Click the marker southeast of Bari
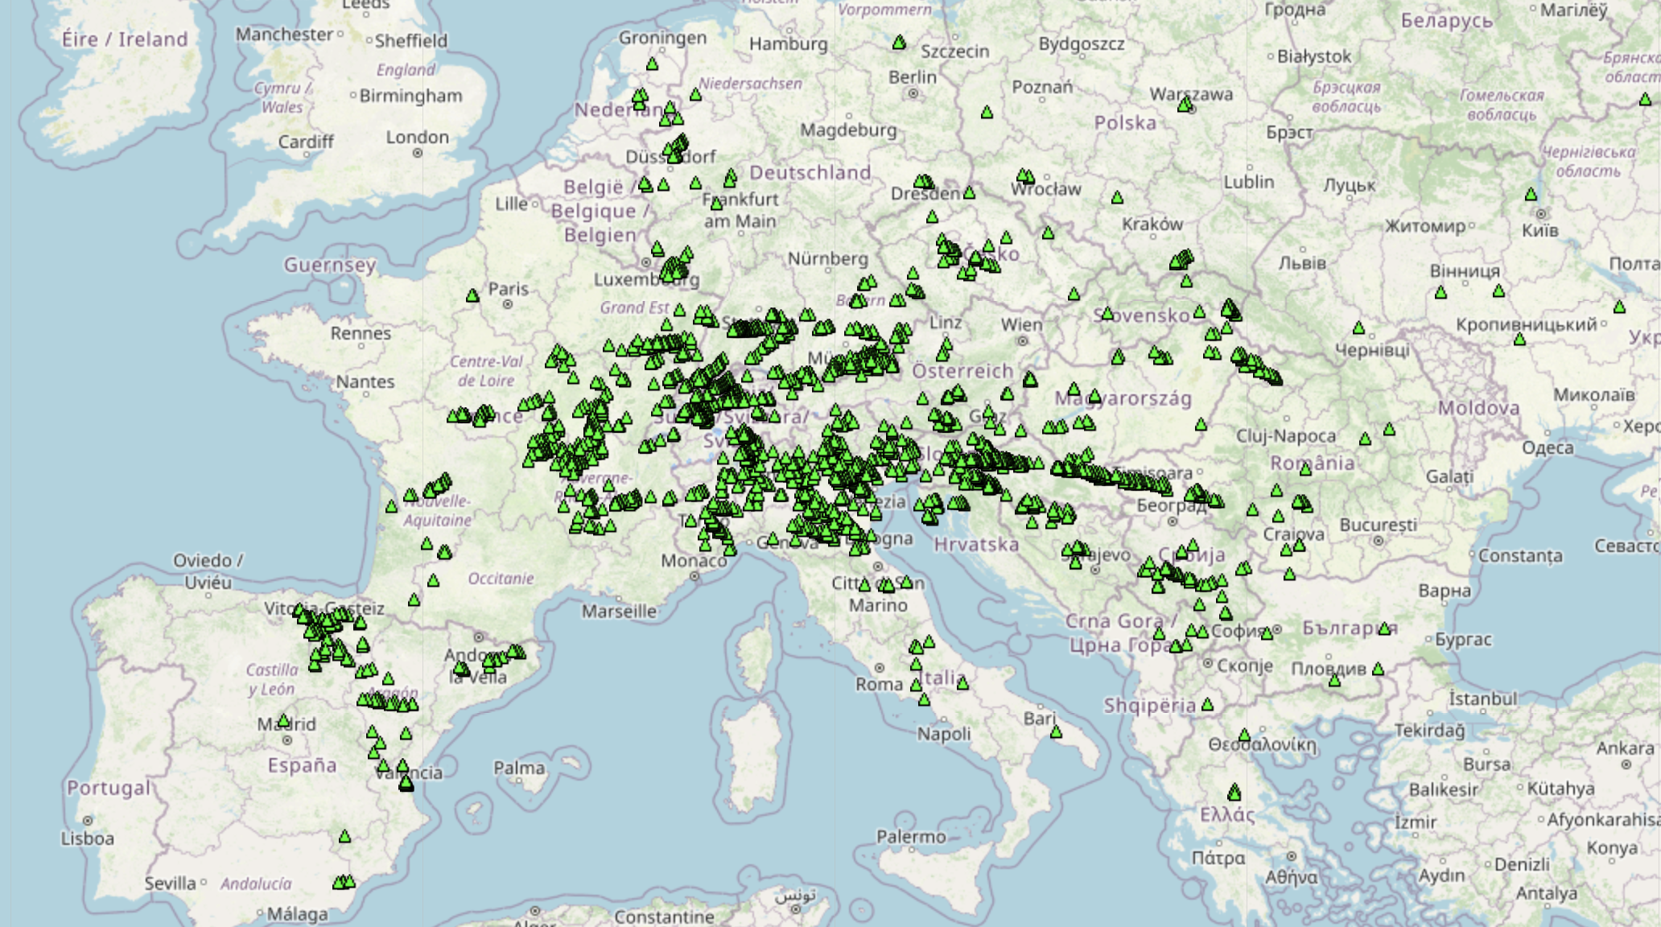 [x=1056, y=732]
